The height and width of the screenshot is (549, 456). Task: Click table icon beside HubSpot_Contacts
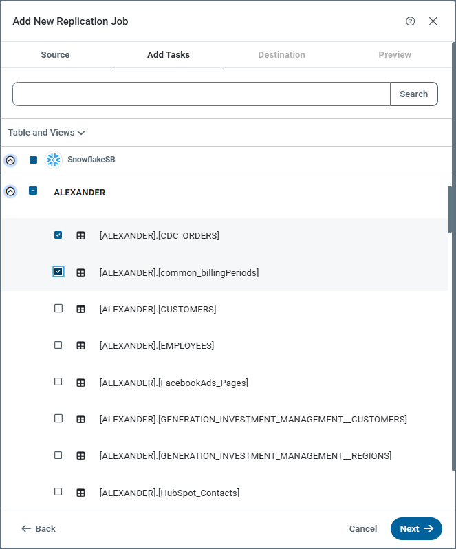[x=80, y=493]
